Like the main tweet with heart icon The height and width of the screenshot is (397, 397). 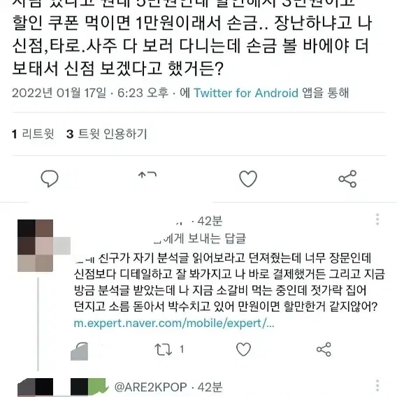(x=248, y=179)
